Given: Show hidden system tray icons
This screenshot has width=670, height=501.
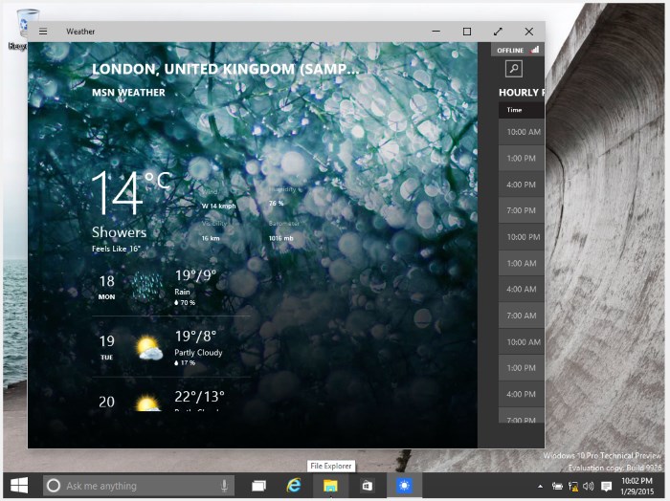Looking at the screenshot, I should [540, 486].
